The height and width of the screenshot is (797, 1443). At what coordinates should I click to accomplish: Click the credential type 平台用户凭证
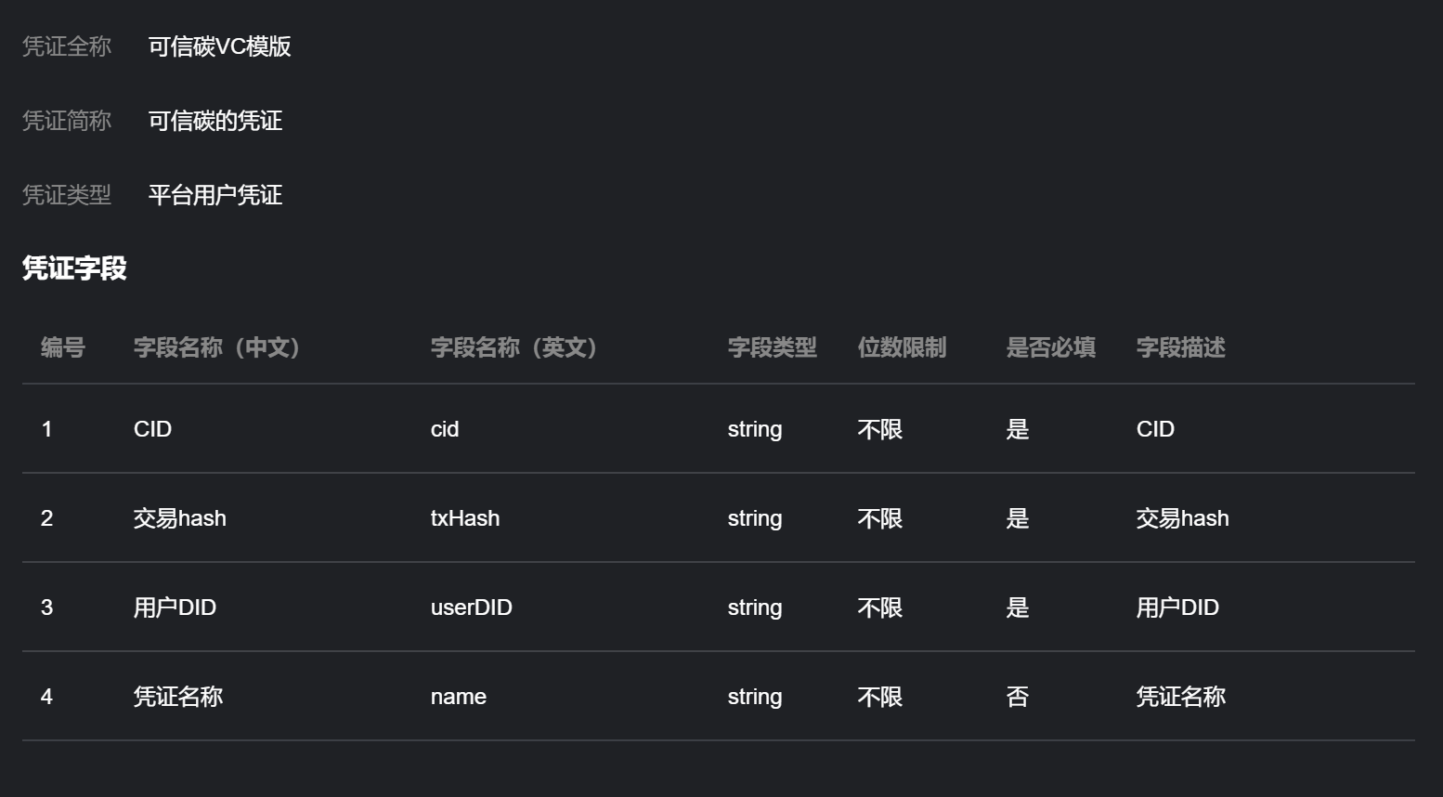pos(215,195)
